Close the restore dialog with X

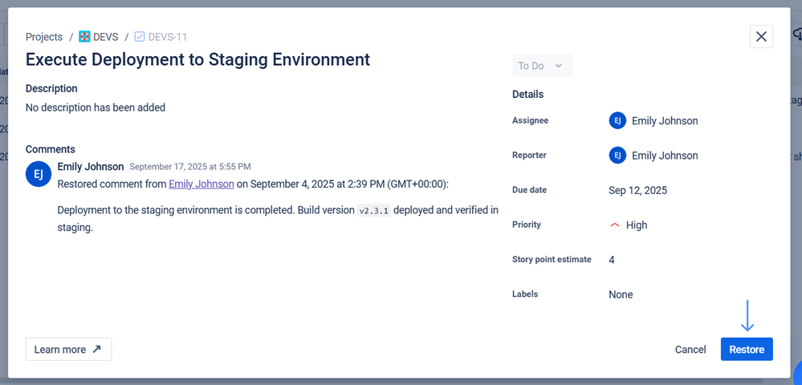(761, 37)
